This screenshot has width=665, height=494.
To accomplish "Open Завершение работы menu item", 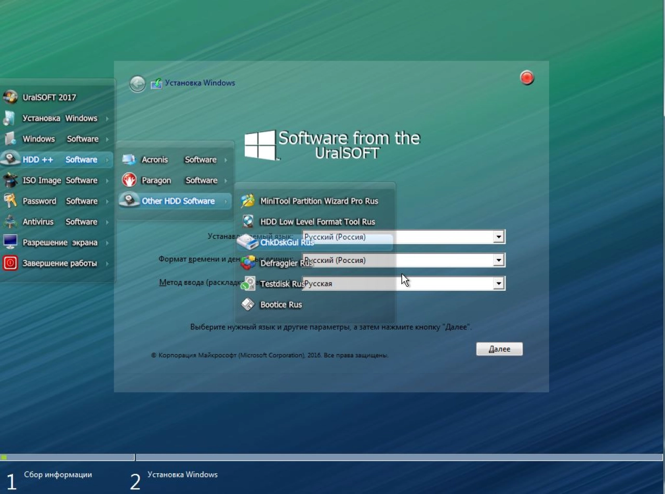I will pyautogui.click(x=57, y=263).
